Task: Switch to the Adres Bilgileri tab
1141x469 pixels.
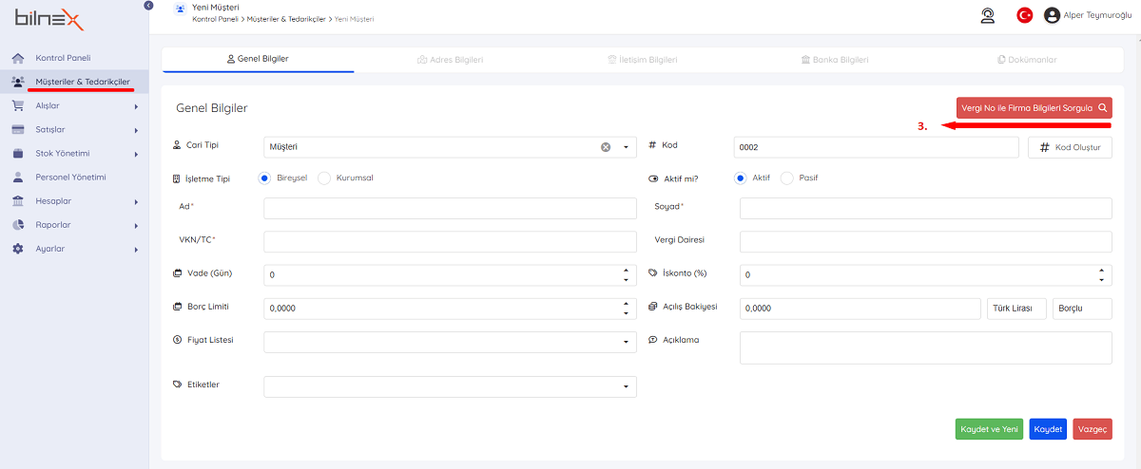Action: pyautogui.click(x=450, y=60)
